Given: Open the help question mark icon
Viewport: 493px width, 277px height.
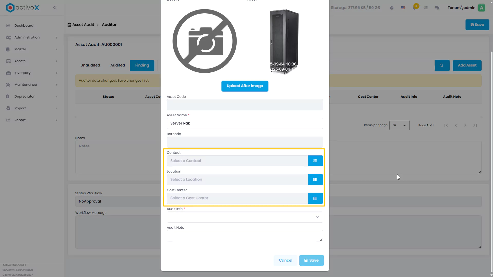Looking at the screenshot, I should pyautogui.click(x=392, y=8).
